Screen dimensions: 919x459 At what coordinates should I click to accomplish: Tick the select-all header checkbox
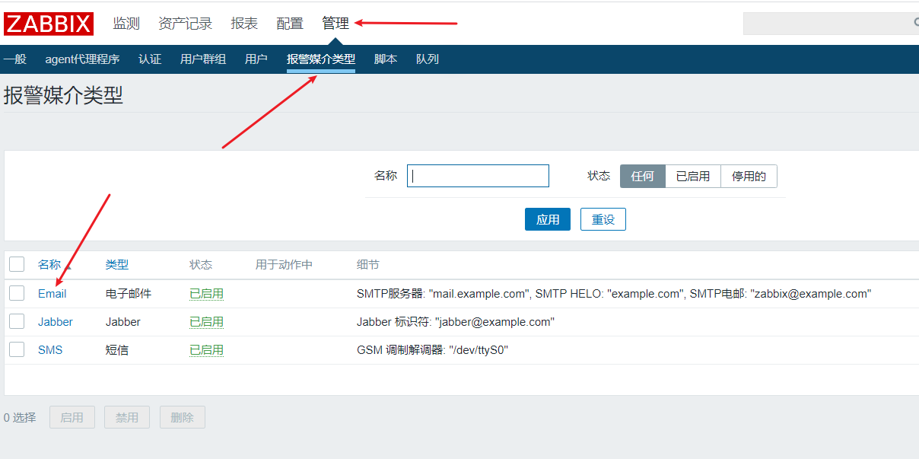tap(17, 264)
